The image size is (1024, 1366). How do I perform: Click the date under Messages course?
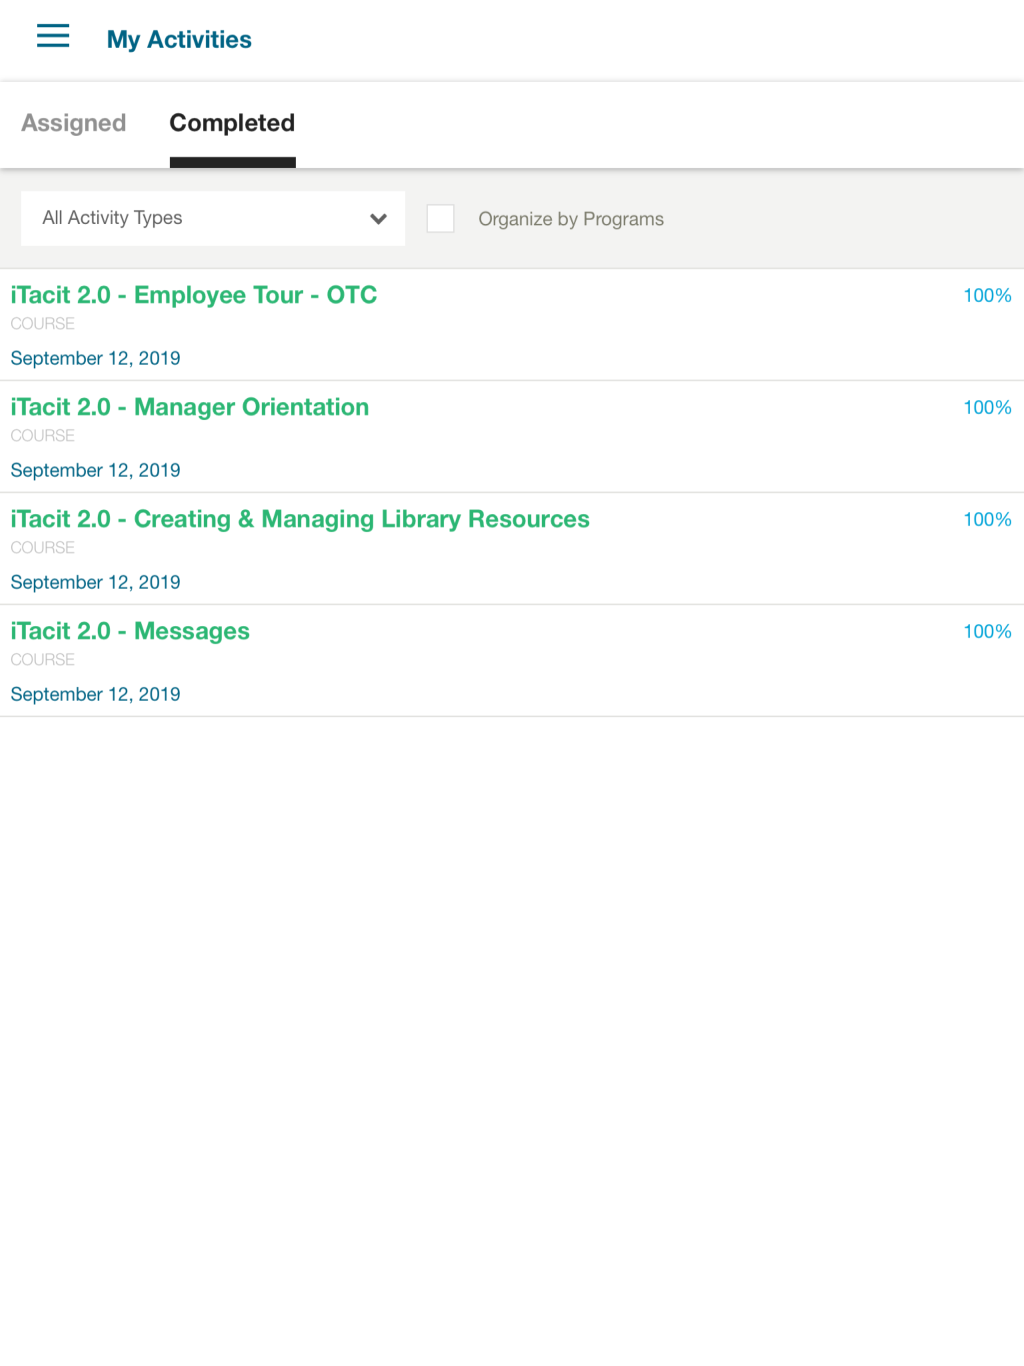tap(95, 694)
